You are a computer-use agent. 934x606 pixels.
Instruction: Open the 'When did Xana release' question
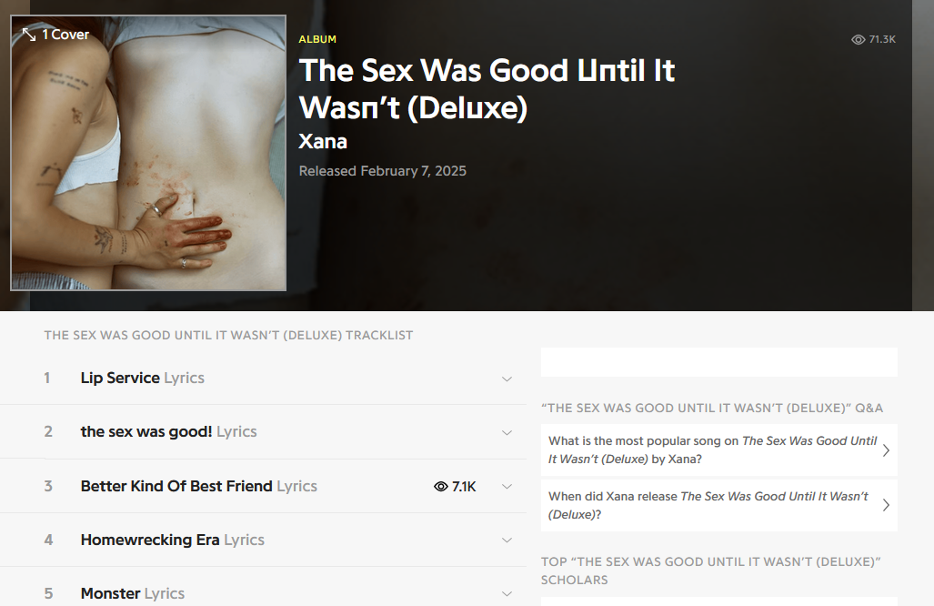click(708, 505)
